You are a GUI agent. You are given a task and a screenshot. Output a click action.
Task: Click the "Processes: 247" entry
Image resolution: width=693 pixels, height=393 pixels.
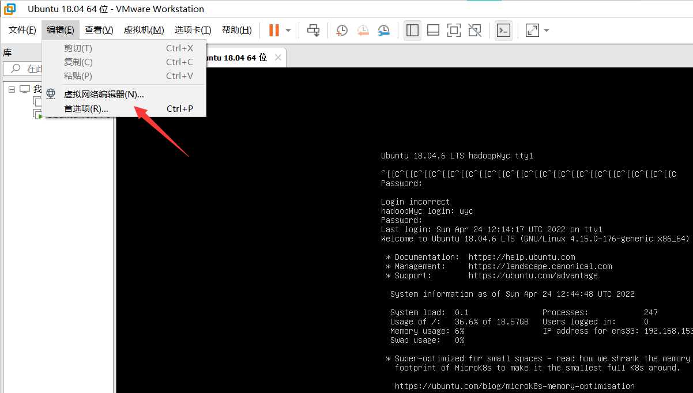[x=600, y=312]
